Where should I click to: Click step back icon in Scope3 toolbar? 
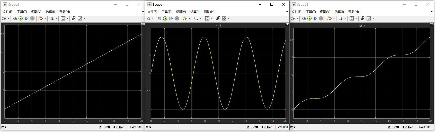point(304,18)
